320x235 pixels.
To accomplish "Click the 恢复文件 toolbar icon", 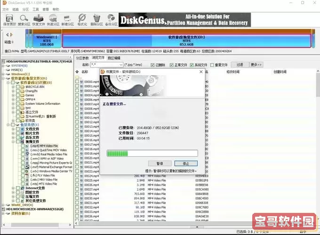I will pos(39,20).
